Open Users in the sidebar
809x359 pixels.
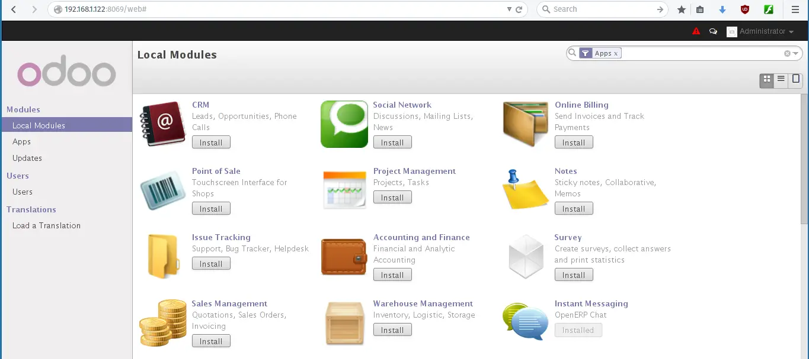pos(23,192)
